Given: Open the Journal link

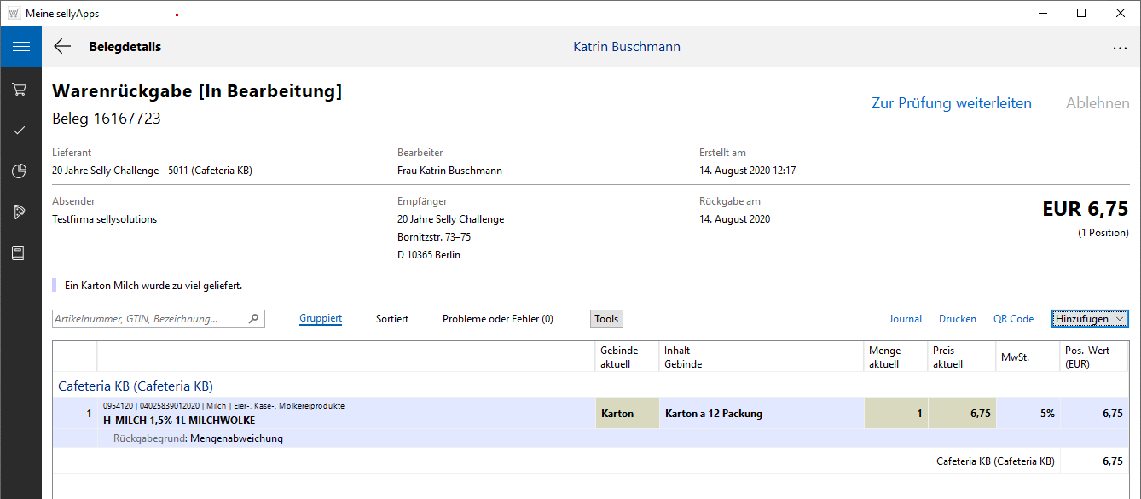Looking at the screenshot, I should click(905, 319).
